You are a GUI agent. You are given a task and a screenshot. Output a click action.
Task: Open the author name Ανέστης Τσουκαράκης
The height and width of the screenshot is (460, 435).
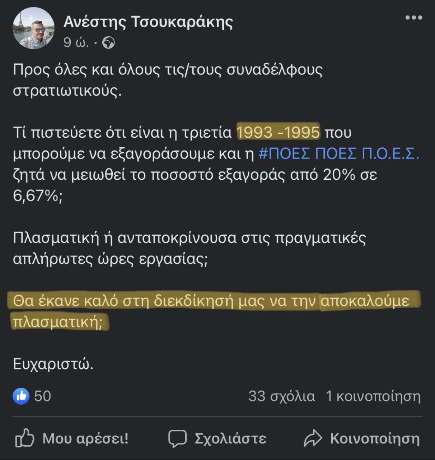148,22
